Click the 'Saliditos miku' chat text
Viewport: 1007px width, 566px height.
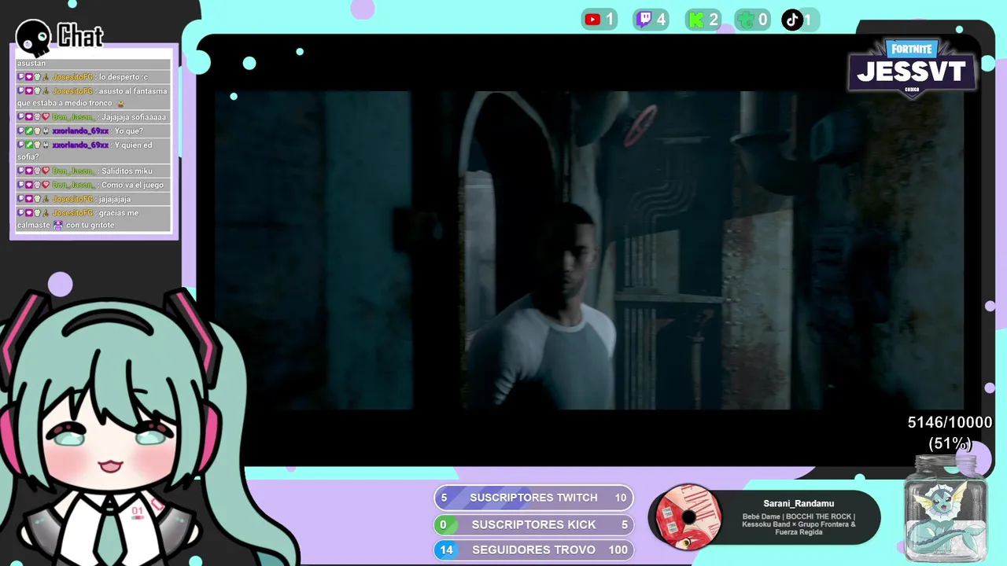[127, 171]
